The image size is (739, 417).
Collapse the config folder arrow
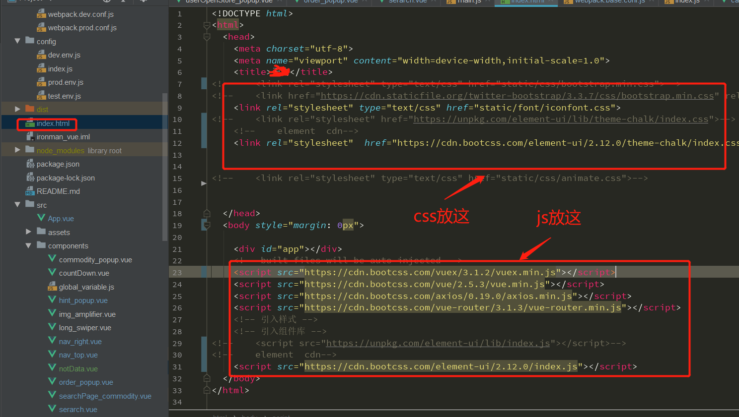(17, 41)
